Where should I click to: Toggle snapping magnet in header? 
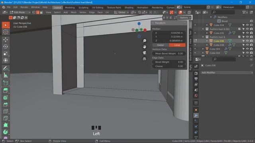(139, 12)
